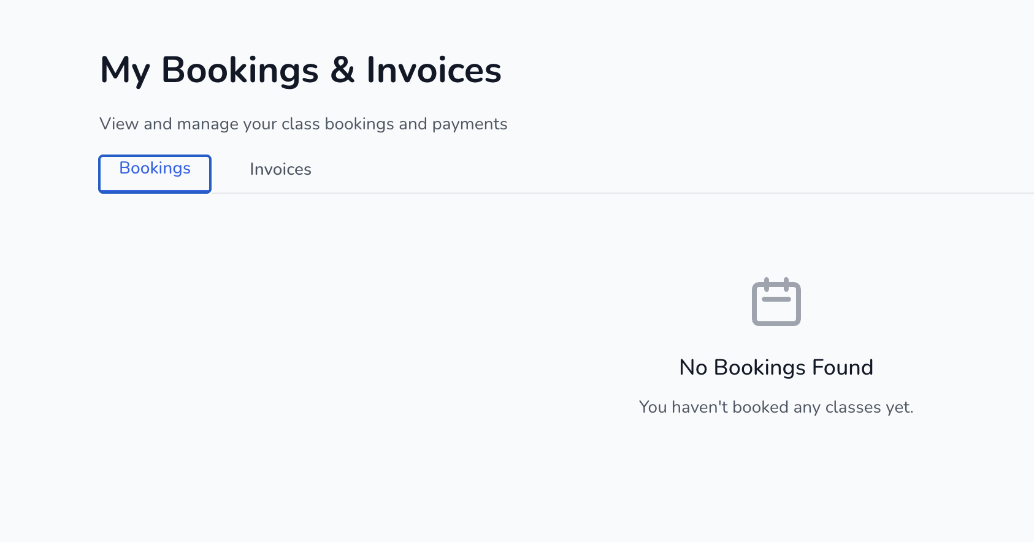Click the blue Bookings tab label text

pyautogui.click(x=155, y=168)
